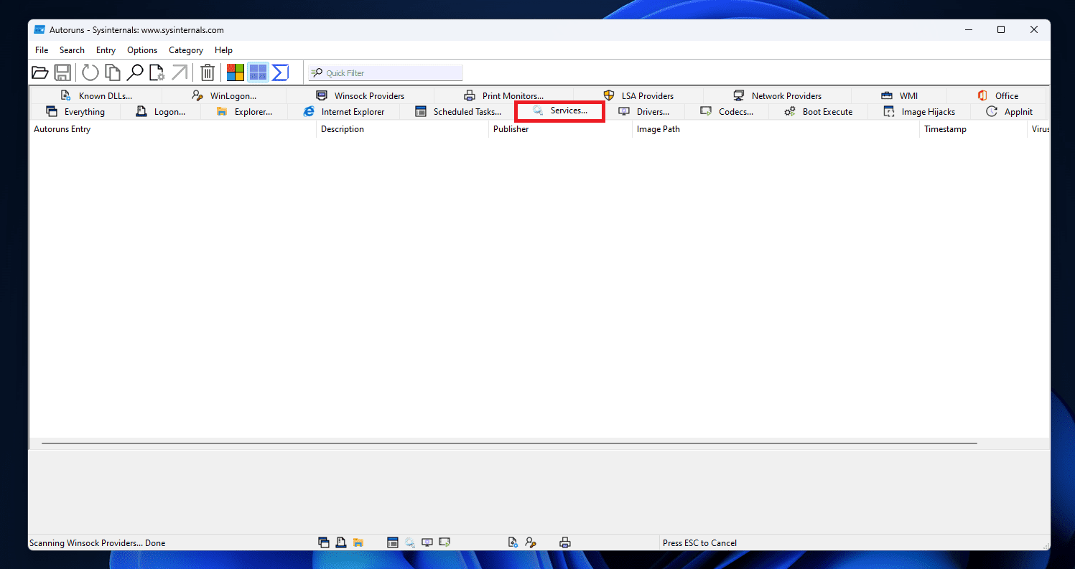The width and height of the screenshot is (1075, 569).
Task: Refresh the scan with the circular arrow icon
Action: click(x=90, y=72)
